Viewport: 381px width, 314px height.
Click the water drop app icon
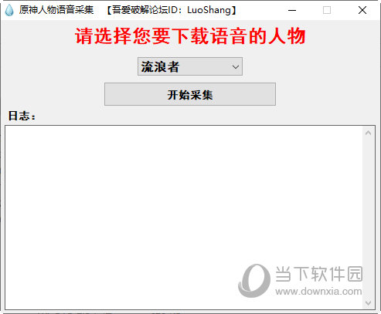(x=9, y=10)
